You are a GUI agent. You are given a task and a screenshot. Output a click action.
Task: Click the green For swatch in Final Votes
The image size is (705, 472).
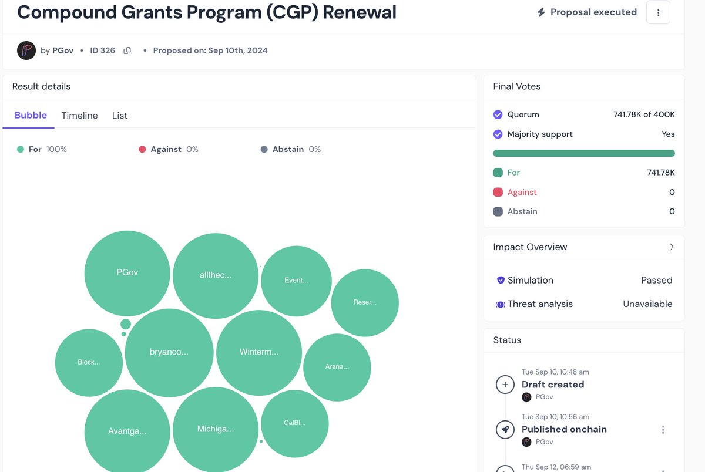pyautogui.click(x=498, y=173)
